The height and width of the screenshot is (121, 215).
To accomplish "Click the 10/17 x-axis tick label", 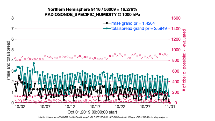I will [95, 106].
